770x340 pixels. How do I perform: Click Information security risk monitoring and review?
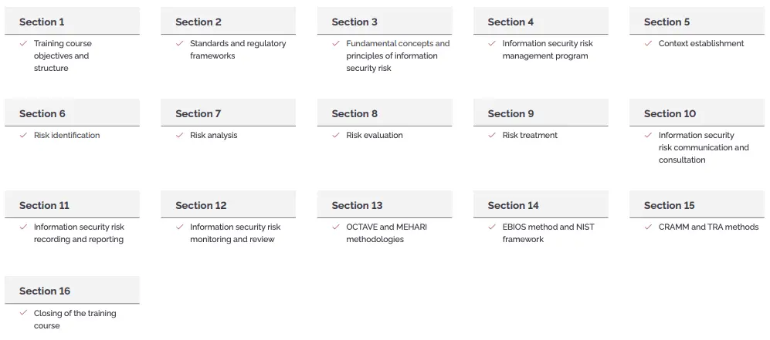coord(236,233)
